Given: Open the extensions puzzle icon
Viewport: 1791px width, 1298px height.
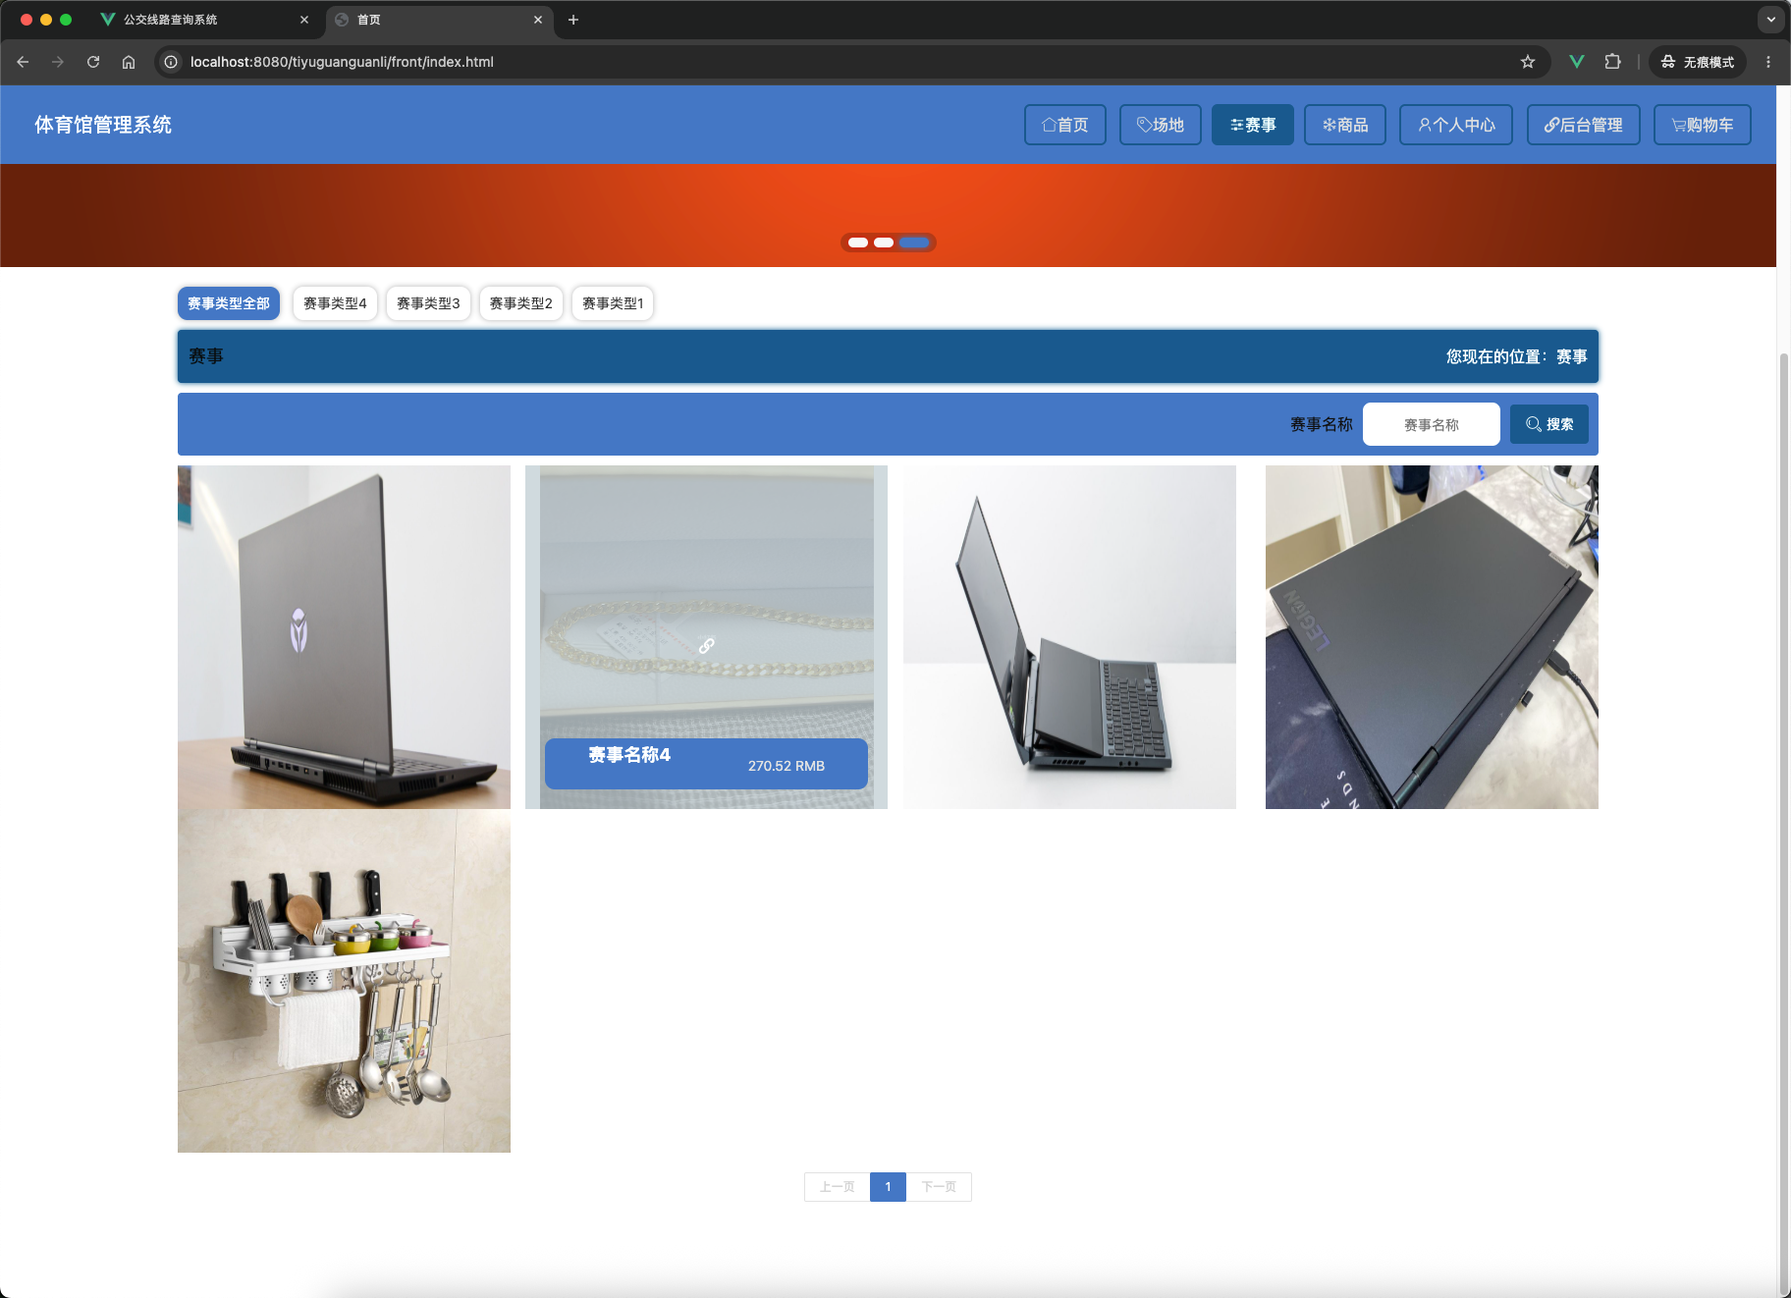Looking at the screenshot, I should click(x=1612, y=62).
